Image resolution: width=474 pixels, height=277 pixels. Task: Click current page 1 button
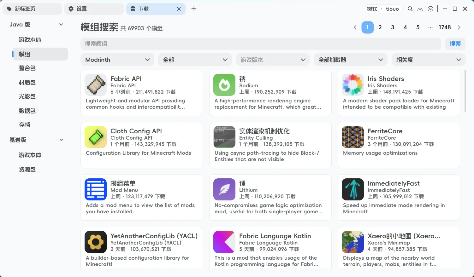(x=368, y=27)
